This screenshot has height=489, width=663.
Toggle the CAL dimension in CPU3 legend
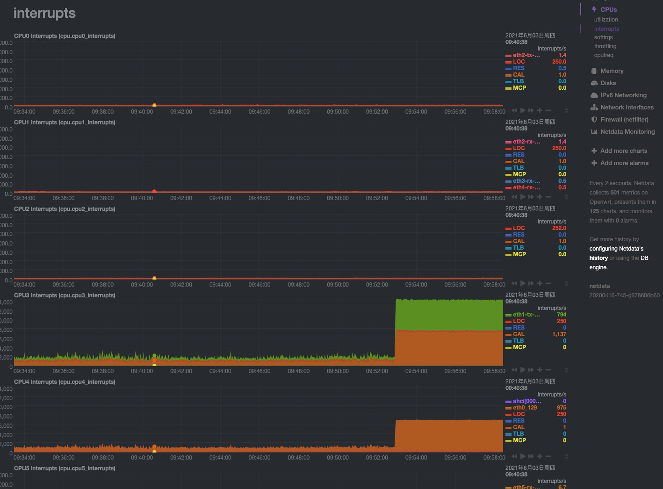[x=519, y=334]
